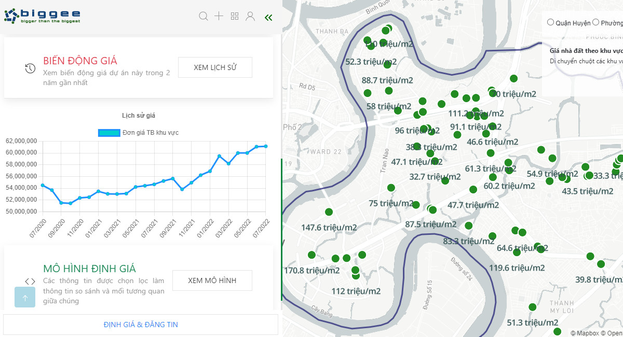Click the 112 triệu/m2 map label

356,291
